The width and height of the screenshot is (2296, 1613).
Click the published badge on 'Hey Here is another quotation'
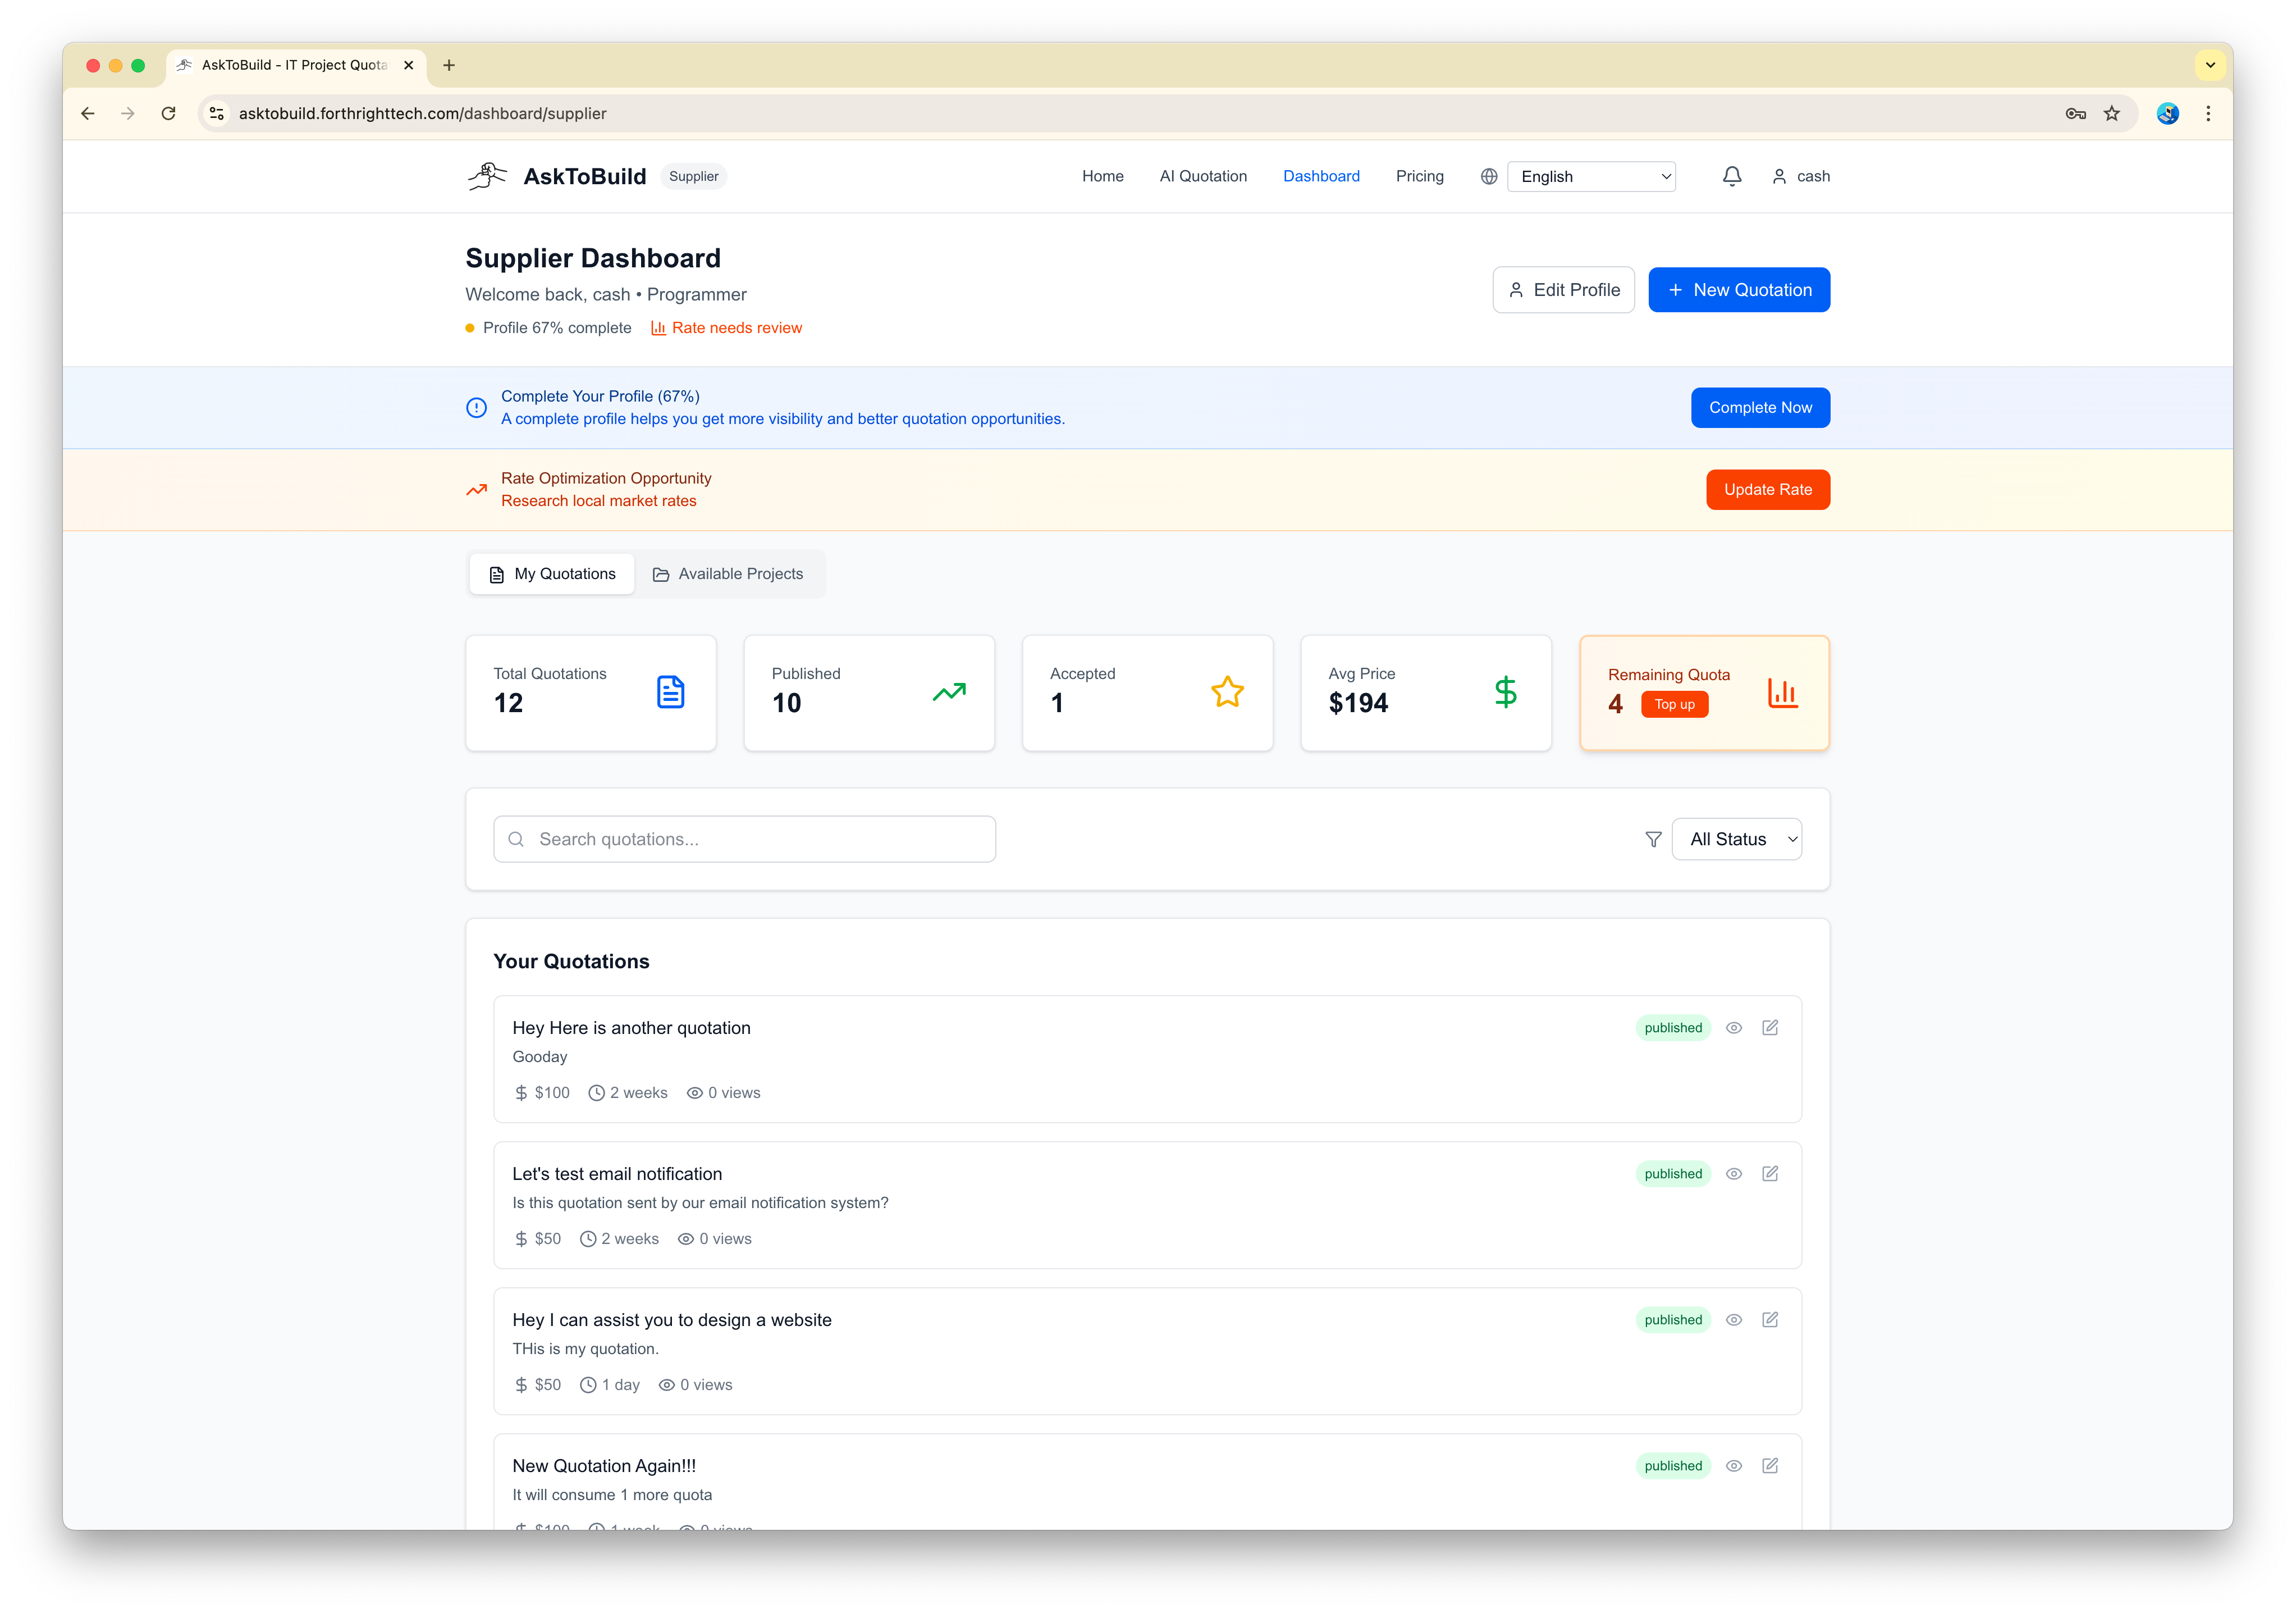click(1673, 1028)
